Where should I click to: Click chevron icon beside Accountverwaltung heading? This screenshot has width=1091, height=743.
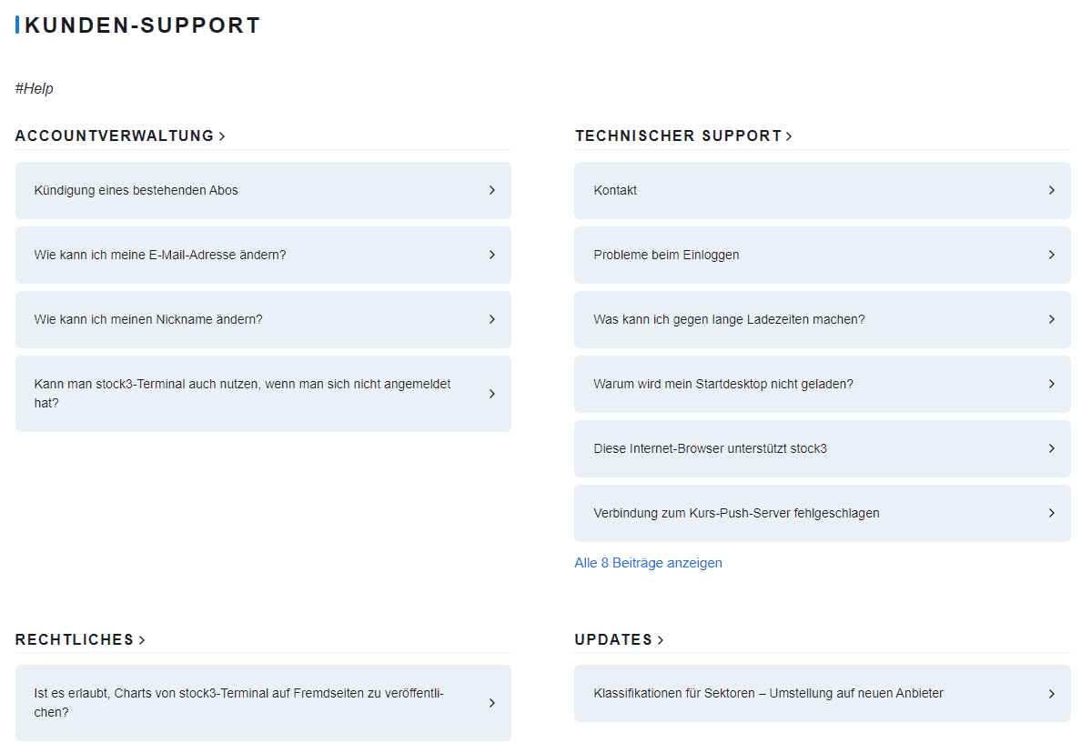tap(222, 136)
